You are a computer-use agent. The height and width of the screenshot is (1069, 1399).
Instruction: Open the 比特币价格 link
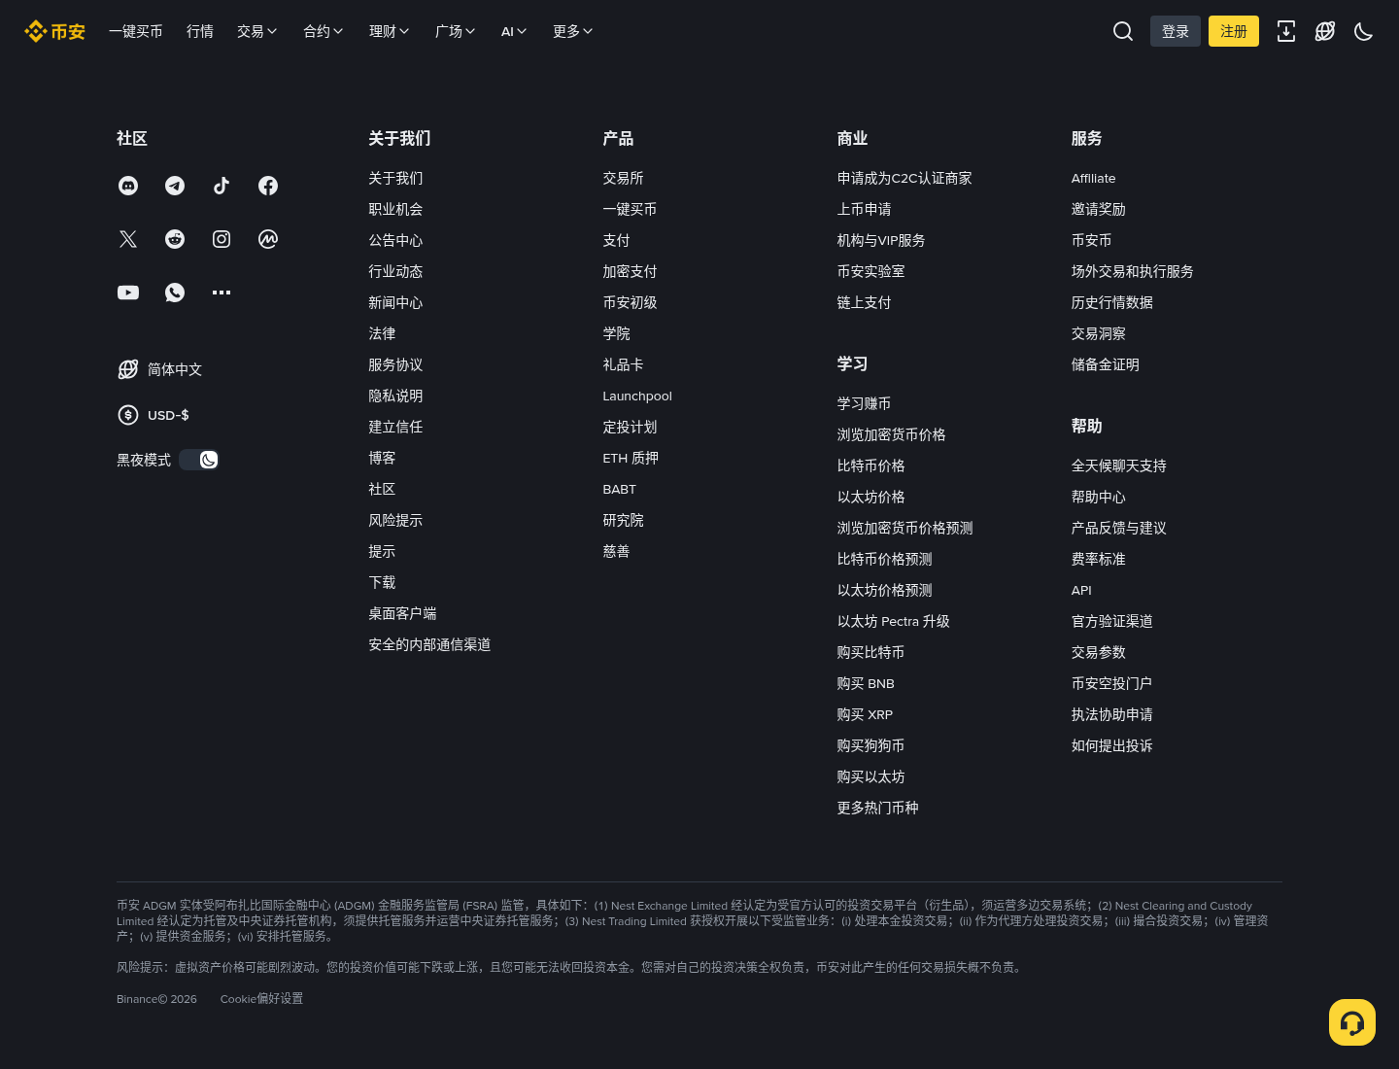pos(871,466)
